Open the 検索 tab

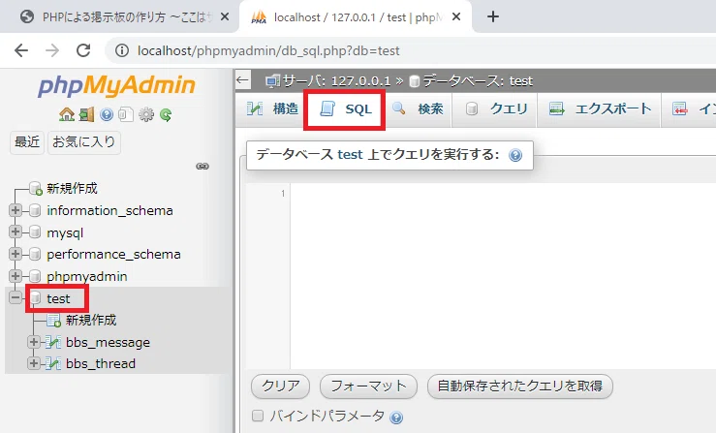click(418, 108)
